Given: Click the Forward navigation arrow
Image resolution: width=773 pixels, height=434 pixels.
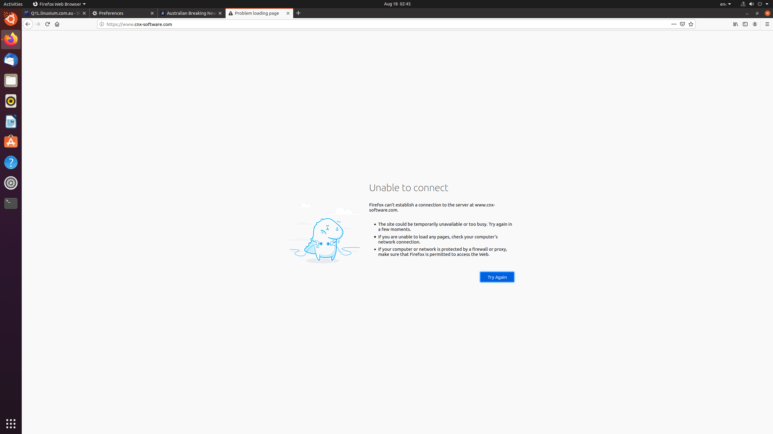Looking at the screenshot, I should (38, 24).
